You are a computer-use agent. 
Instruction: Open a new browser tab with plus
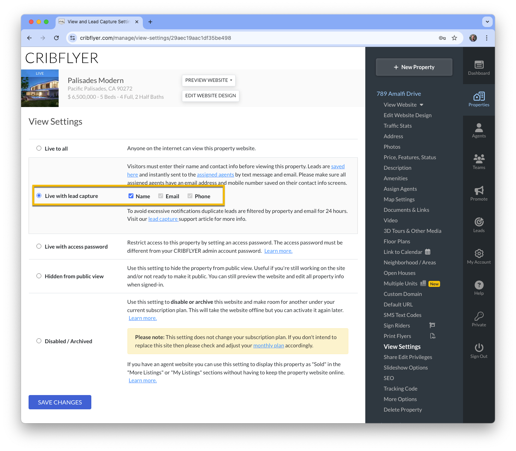pyautogui.click(x=150, y=22)
